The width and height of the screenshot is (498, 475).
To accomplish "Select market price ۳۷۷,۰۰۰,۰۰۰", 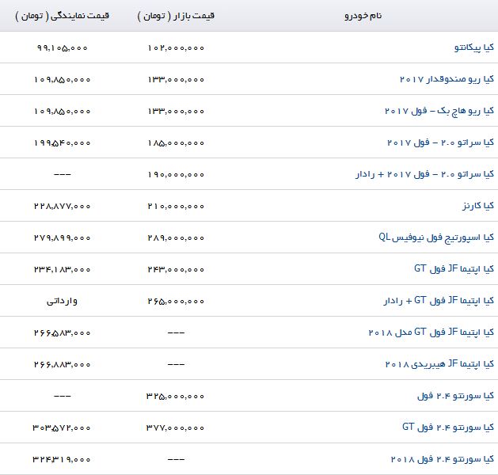I will point(175,428).
